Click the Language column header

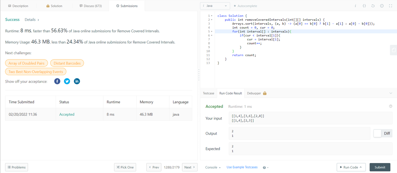181,102
